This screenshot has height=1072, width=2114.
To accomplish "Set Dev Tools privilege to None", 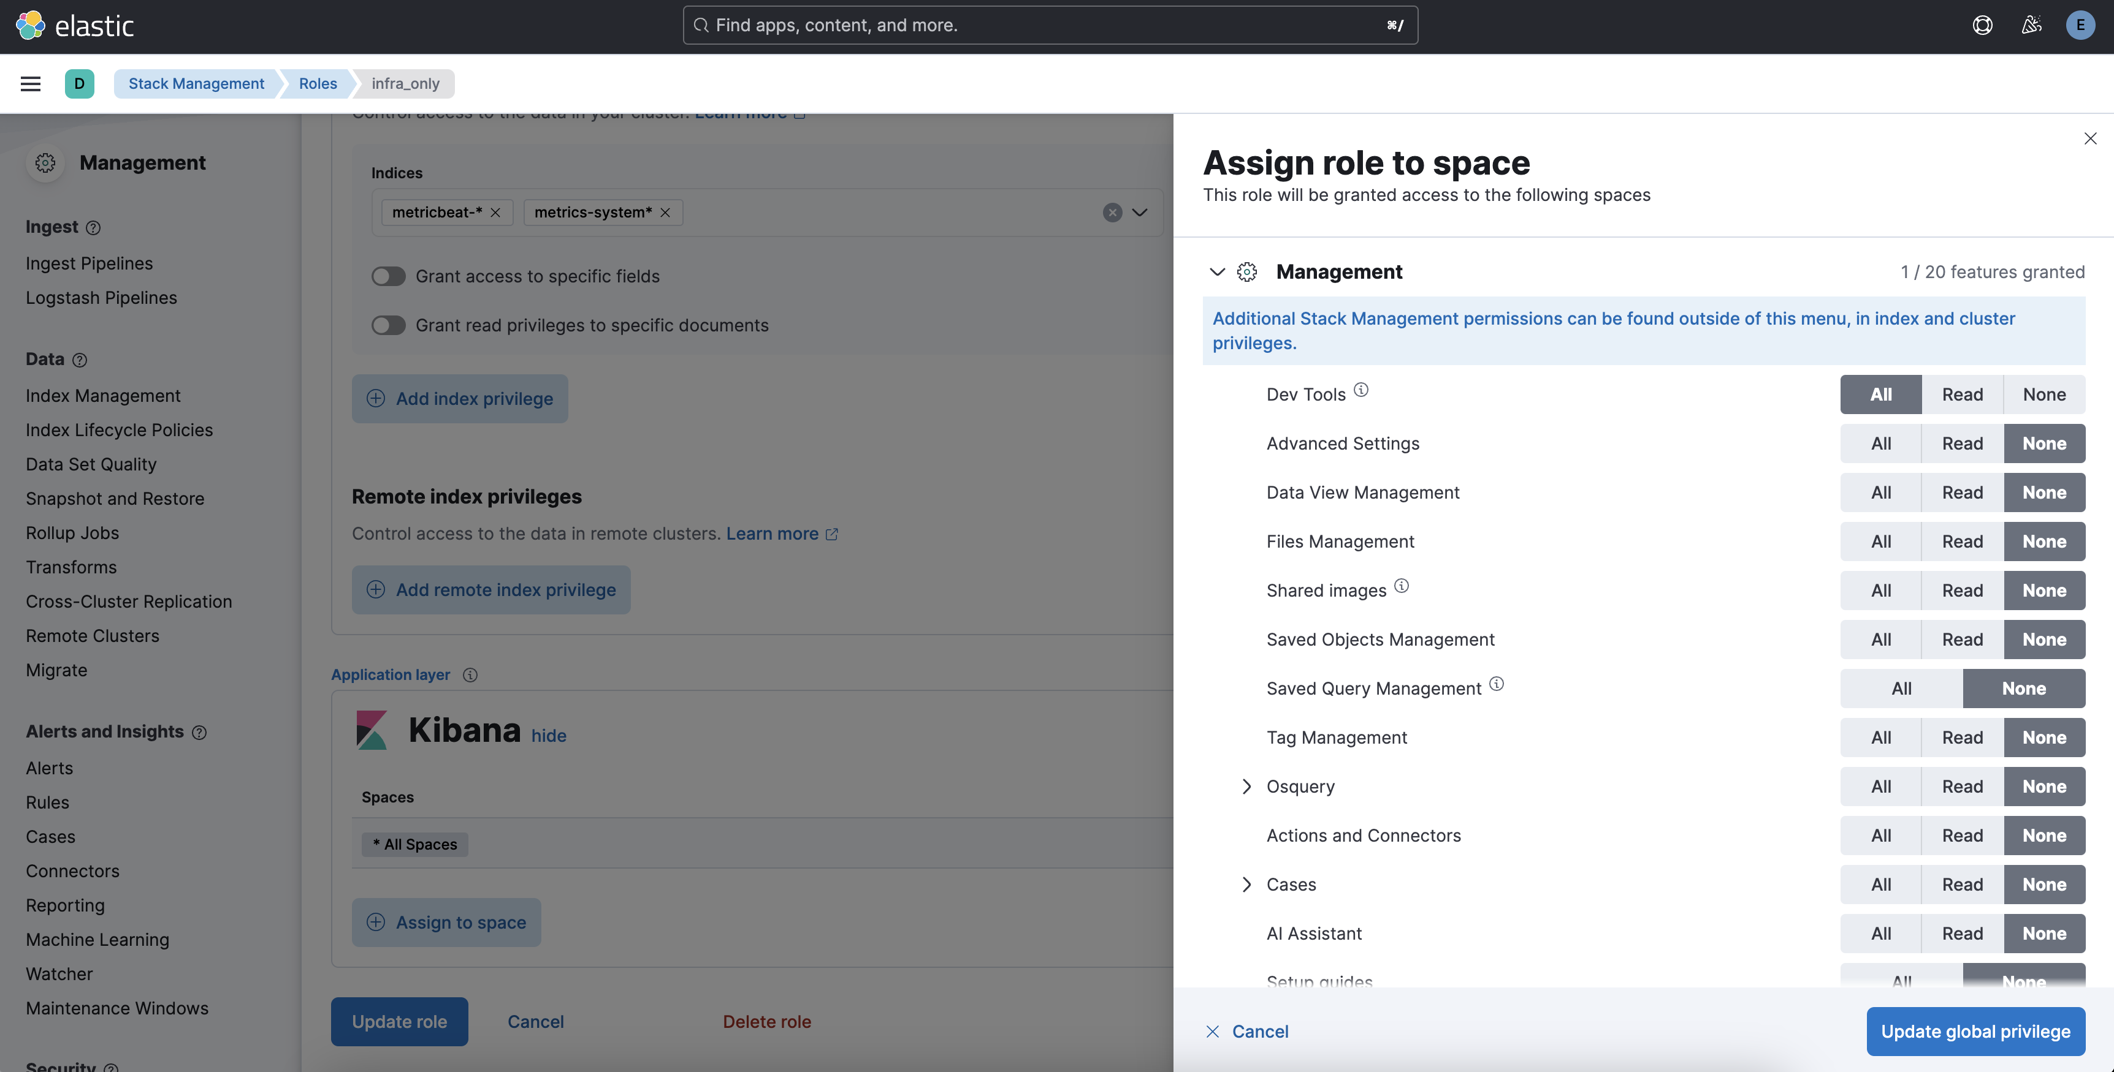I will coord(2043,394).
